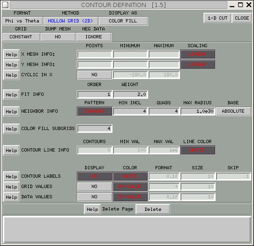Open Help for CYCLIC IN X
Viewport: 254px width, 246px height.
click(11, 75)
